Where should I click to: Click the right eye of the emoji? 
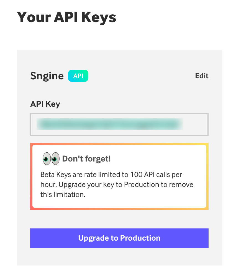pos(55,159)
